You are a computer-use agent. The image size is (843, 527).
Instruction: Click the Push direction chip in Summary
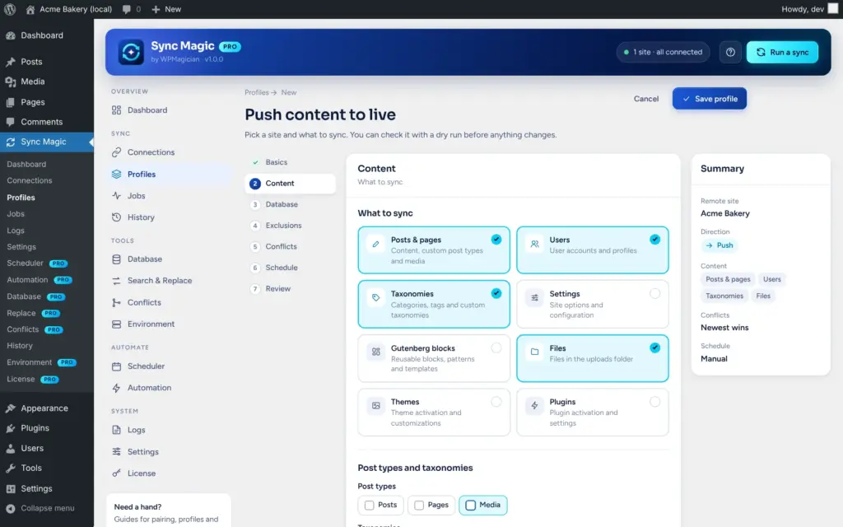719,245
